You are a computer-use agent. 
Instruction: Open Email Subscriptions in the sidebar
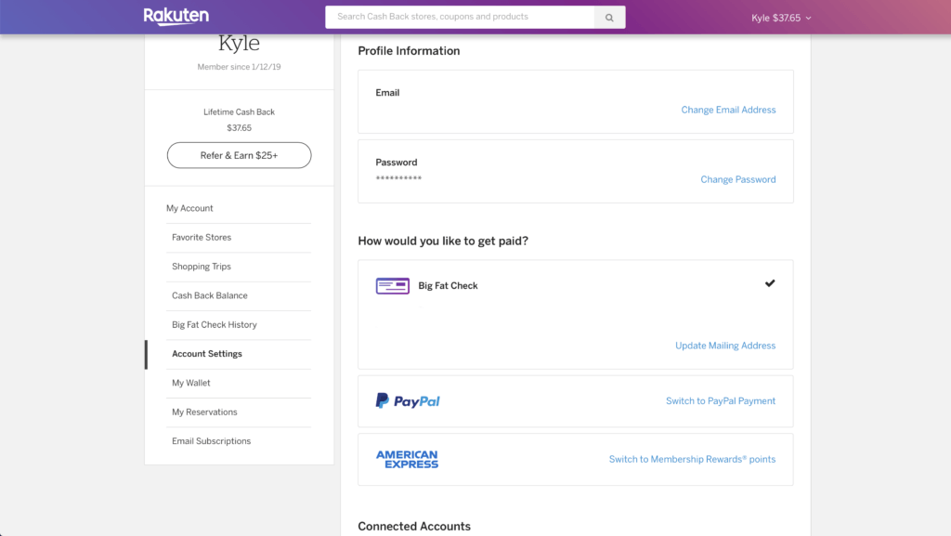211,441
